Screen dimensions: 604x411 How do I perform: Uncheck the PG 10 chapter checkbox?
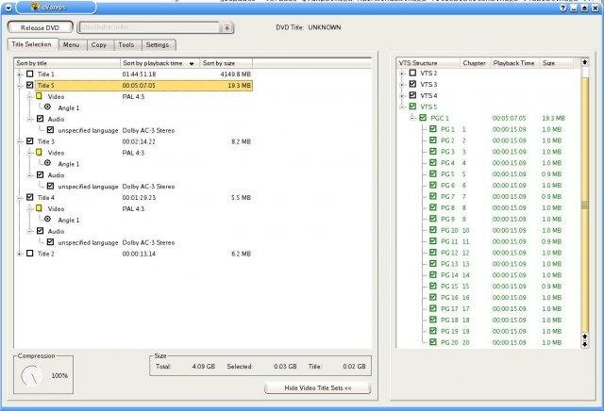click(x=433, y=230)
